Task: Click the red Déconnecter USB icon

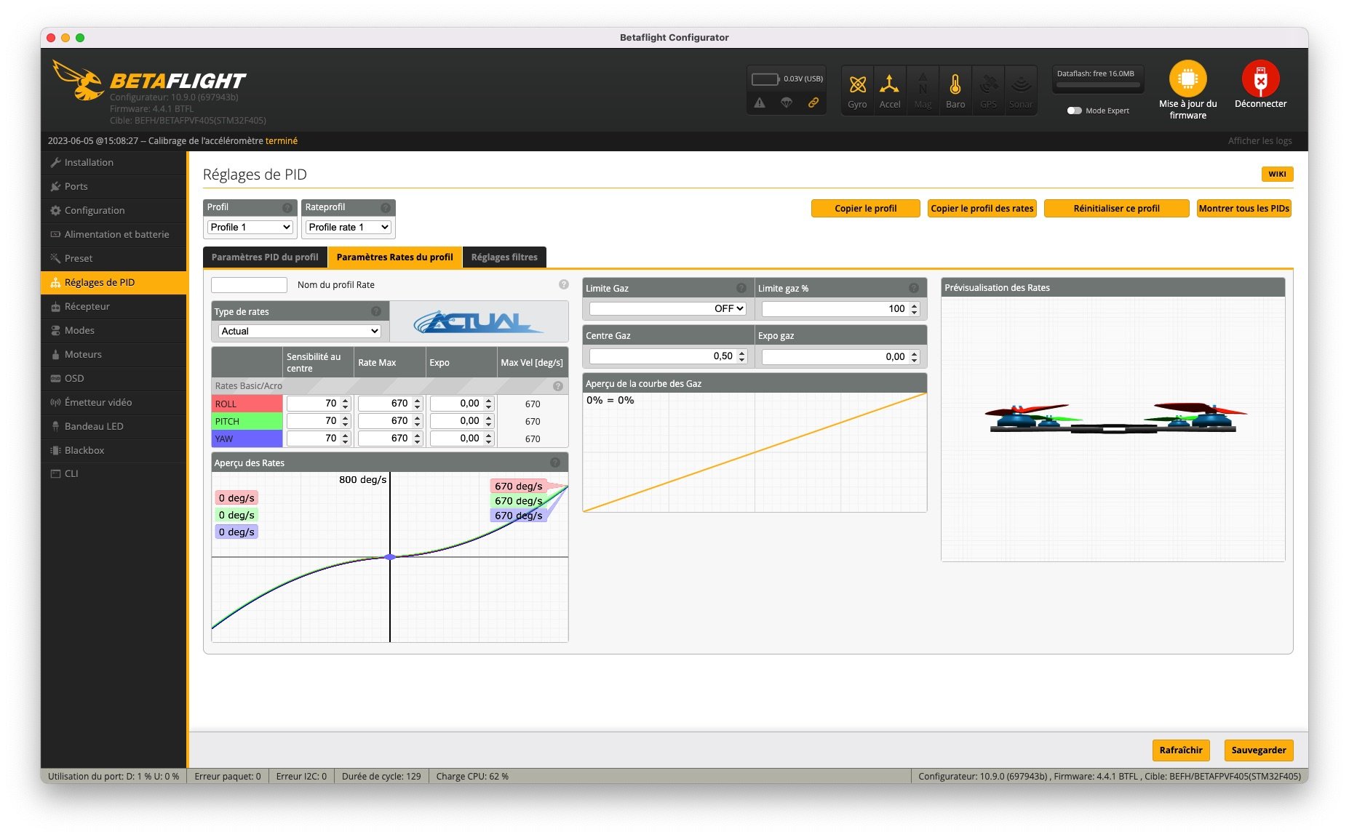Action: (1260, 79)
